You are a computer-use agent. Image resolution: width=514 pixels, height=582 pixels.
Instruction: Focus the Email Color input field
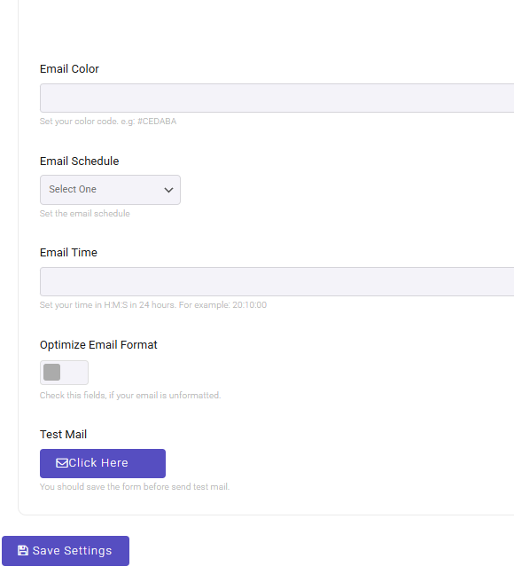(276, 98)
